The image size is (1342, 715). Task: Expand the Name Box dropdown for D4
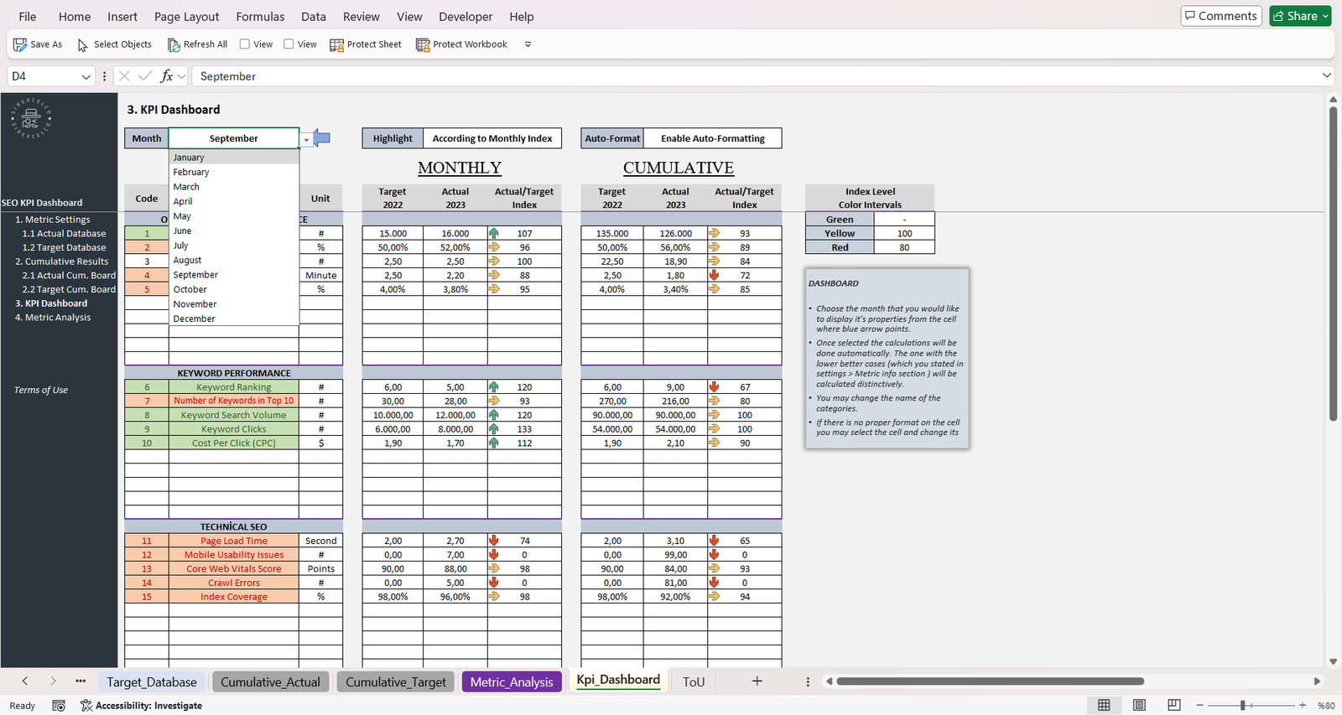click(x=86, y=76)
